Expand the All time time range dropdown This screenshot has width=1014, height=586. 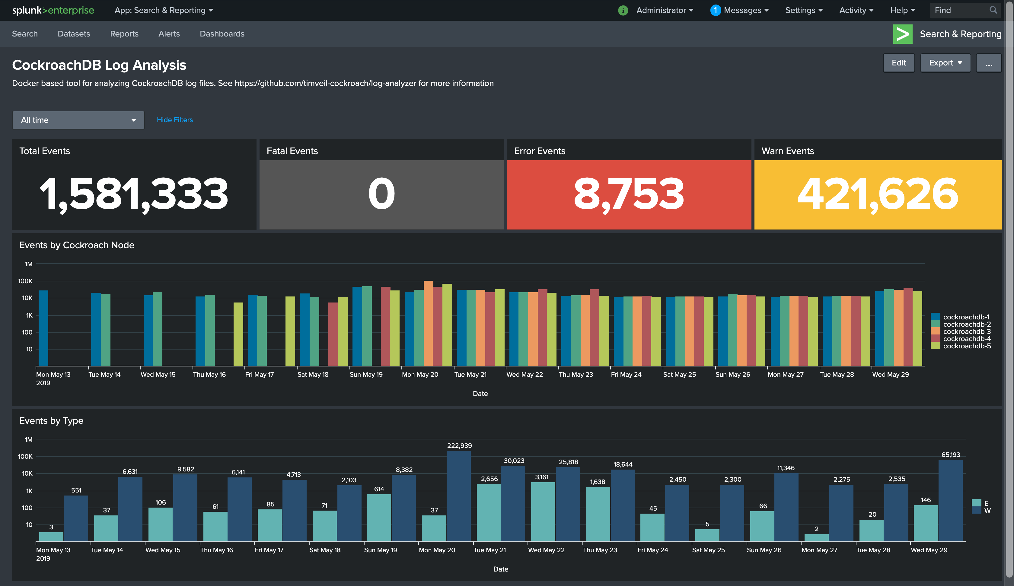click(77, 120)
